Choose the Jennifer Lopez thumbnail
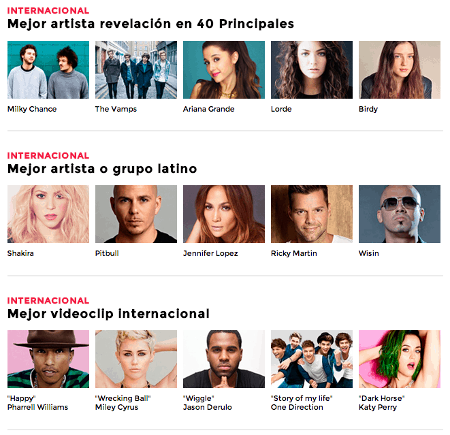450x435 pixels. pos(224,214)
